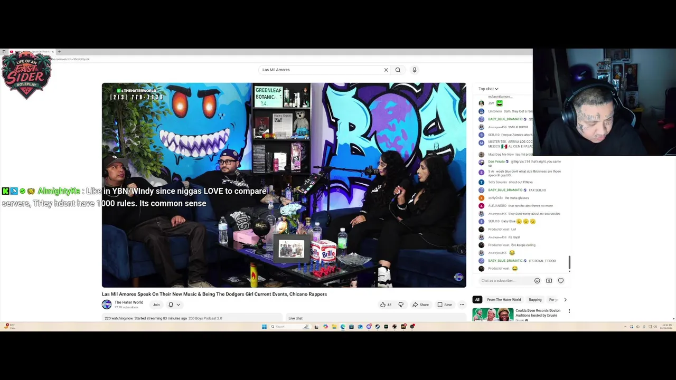The width and height of the screenshot is (676, 380).
Task: Open a new browser tab
Action: [x=59, y=52]
